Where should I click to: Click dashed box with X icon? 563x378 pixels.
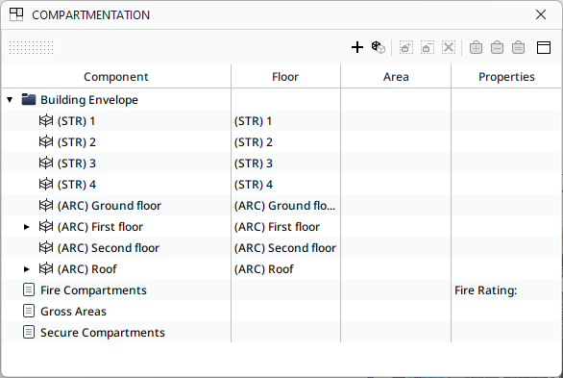[x=449, y=47]
